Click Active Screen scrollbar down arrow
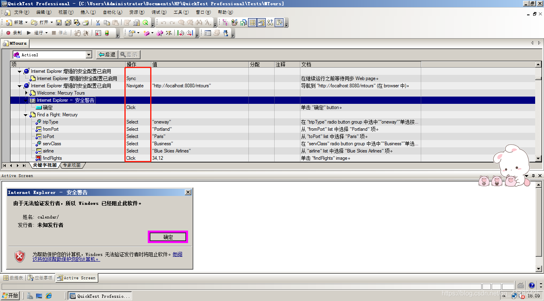 click(539, 269)
